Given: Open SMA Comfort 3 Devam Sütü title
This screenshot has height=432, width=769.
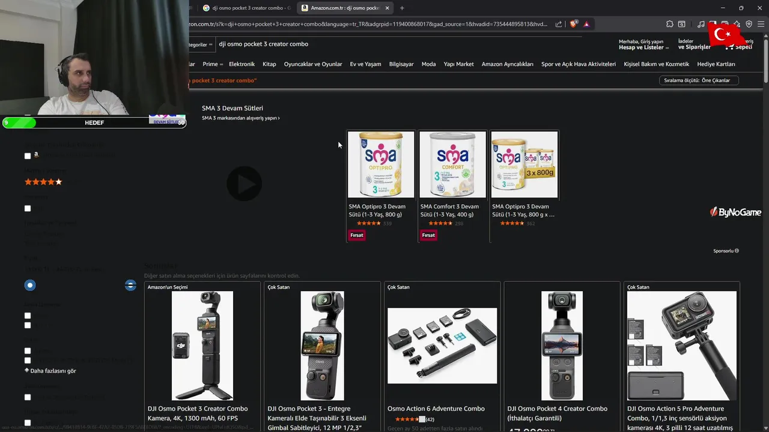Looking at the screenshot, I should tap(449, 211).
